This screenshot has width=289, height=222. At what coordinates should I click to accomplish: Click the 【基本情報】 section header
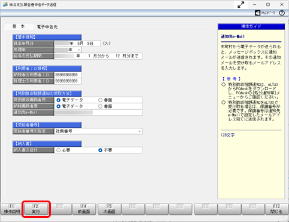point(47,37)
